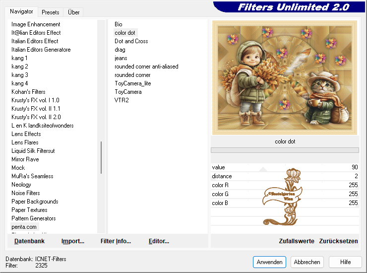Screen dimensions: 367x273
Task: Select Italian Editors Generatore category
Action: [x=41, y=50]
